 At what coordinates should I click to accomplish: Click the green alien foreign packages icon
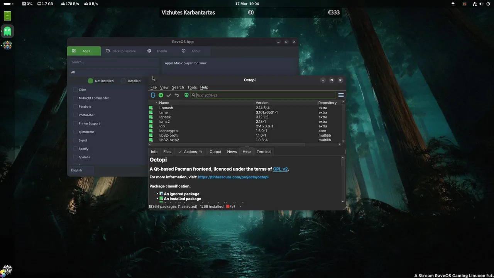click(186, 95)
